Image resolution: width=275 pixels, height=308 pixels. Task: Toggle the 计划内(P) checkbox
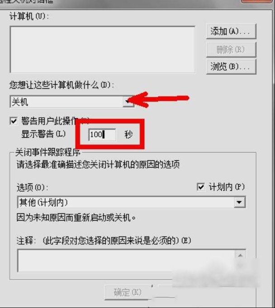[x=201, y=187]
